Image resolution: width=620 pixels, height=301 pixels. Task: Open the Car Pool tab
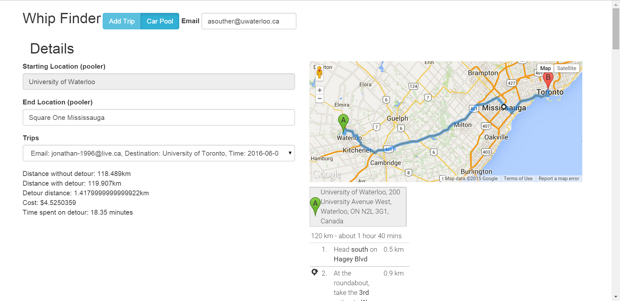point(160,21)
